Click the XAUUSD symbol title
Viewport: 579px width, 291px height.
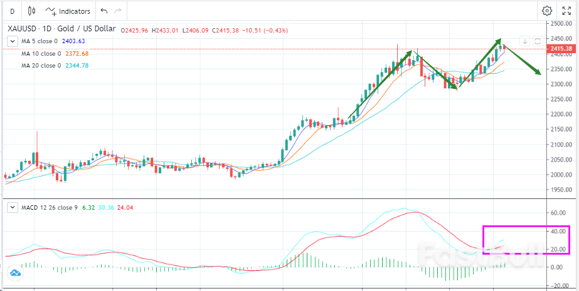pyautogui.click(x=61, y=29)
